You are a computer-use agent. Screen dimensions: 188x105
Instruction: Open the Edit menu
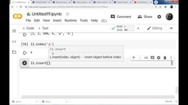37,20
